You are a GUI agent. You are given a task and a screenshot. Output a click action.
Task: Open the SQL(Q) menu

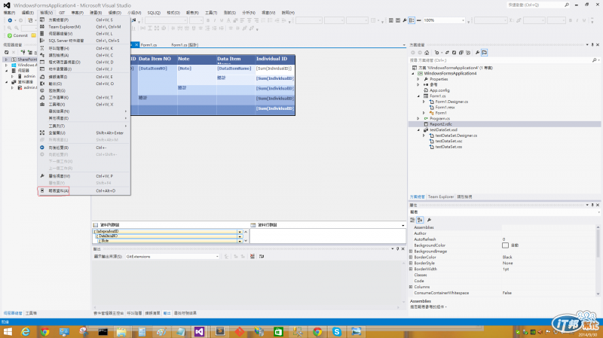click(x=154, y=13)
